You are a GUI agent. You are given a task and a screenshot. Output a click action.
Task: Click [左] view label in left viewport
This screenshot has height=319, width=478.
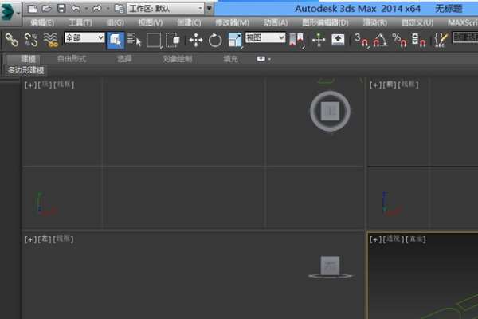point(45,239)
